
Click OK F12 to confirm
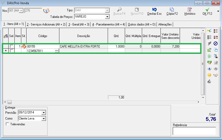pos(207,12)
